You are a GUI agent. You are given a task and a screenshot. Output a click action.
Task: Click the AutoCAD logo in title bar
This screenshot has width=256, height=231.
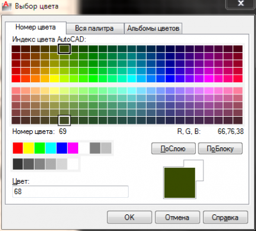click(6, 6)
